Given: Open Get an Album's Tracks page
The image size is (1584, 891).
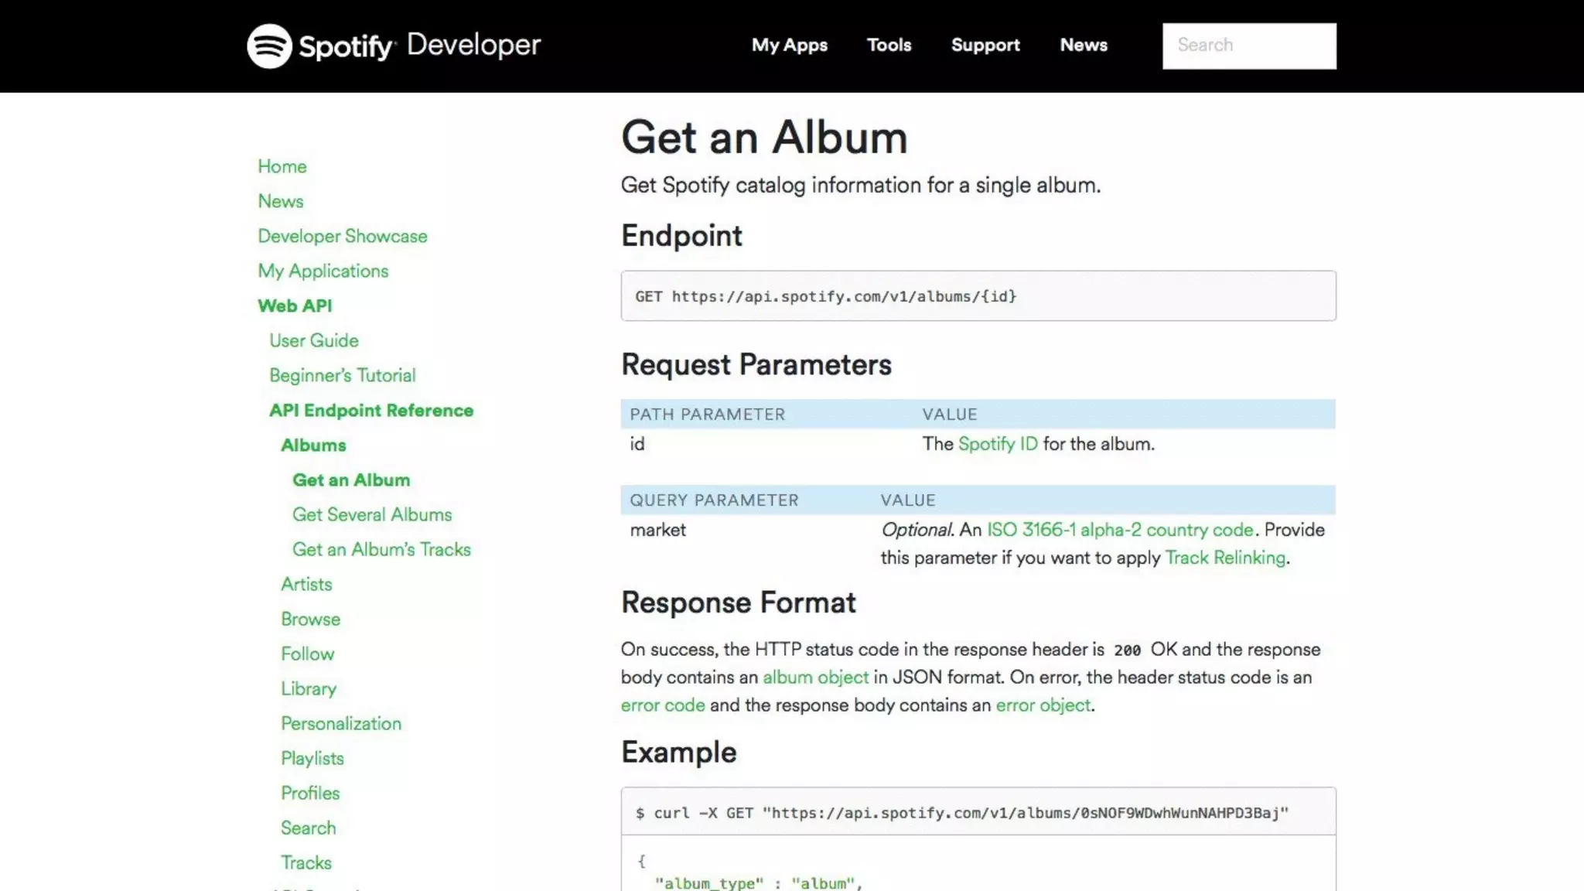Looking at the screenshot, I should (x=381, y=549).
